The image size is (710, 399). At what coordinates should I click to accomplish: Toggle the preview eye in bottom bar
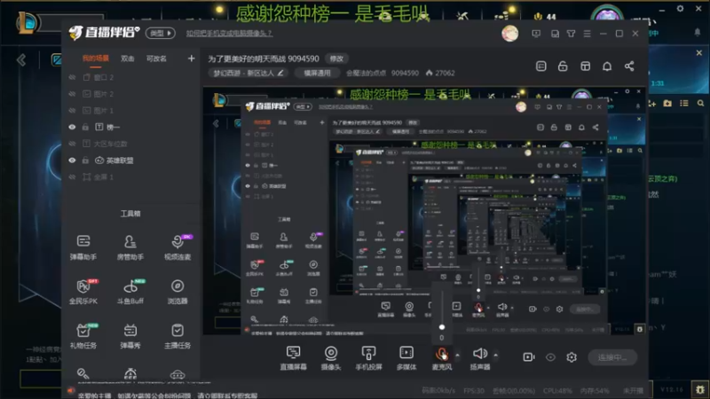tap(550, 357)
